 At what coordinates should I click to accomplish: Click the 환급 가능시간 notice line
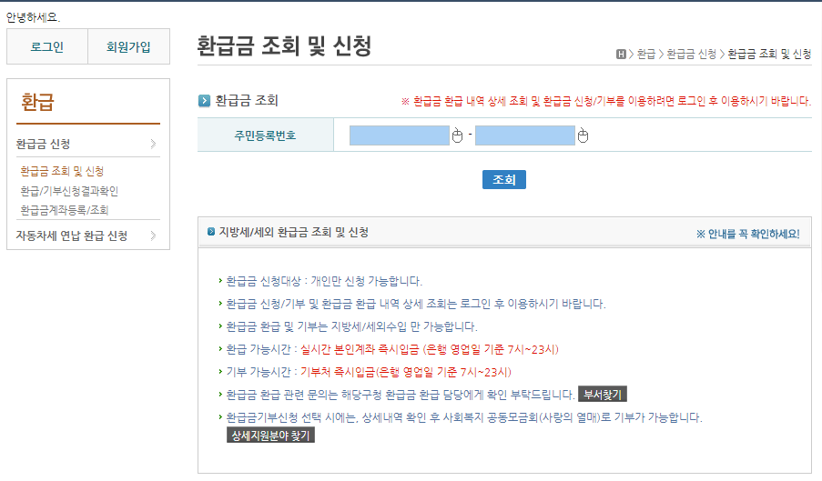(x=392, y=349)
